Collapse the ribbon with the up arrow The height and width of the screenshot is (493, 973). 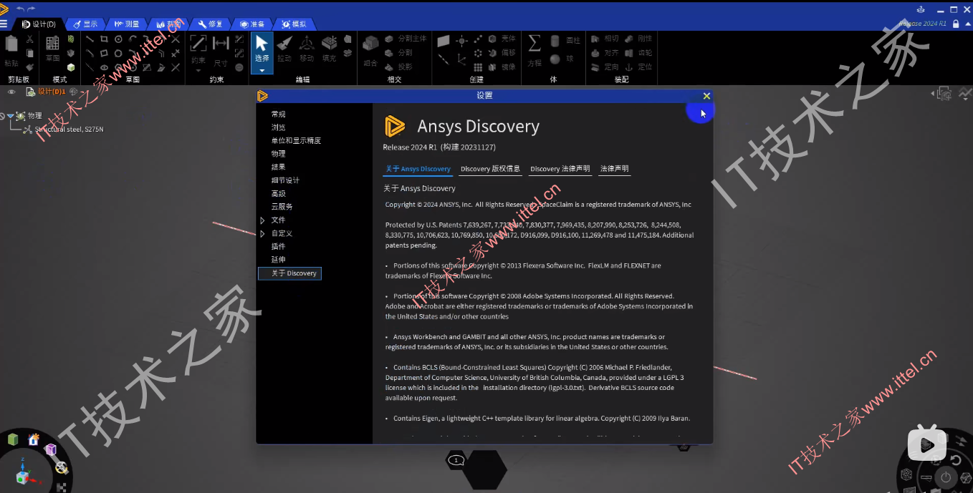[968, 24]
